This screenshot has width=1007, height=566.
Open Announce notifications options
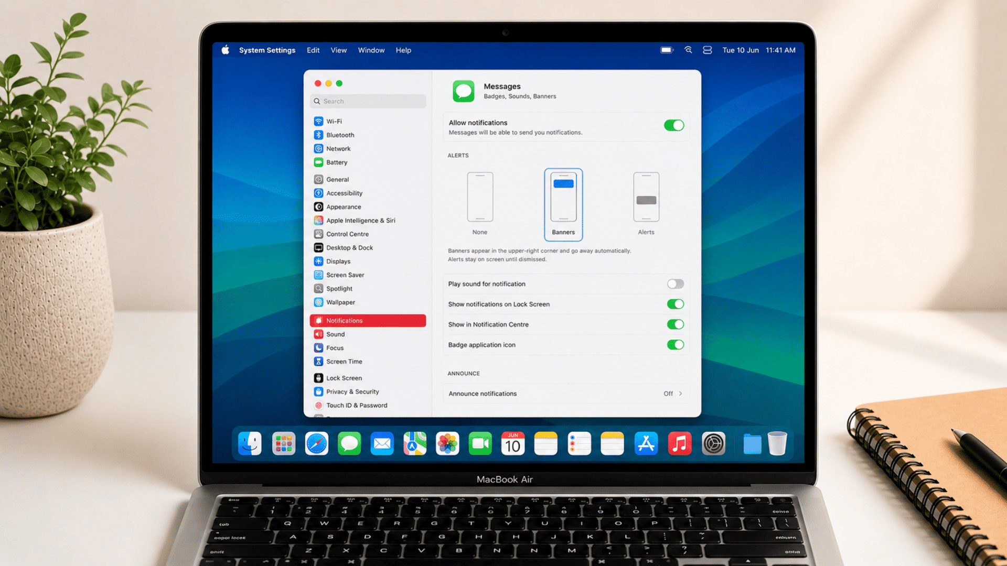[566, 394]
